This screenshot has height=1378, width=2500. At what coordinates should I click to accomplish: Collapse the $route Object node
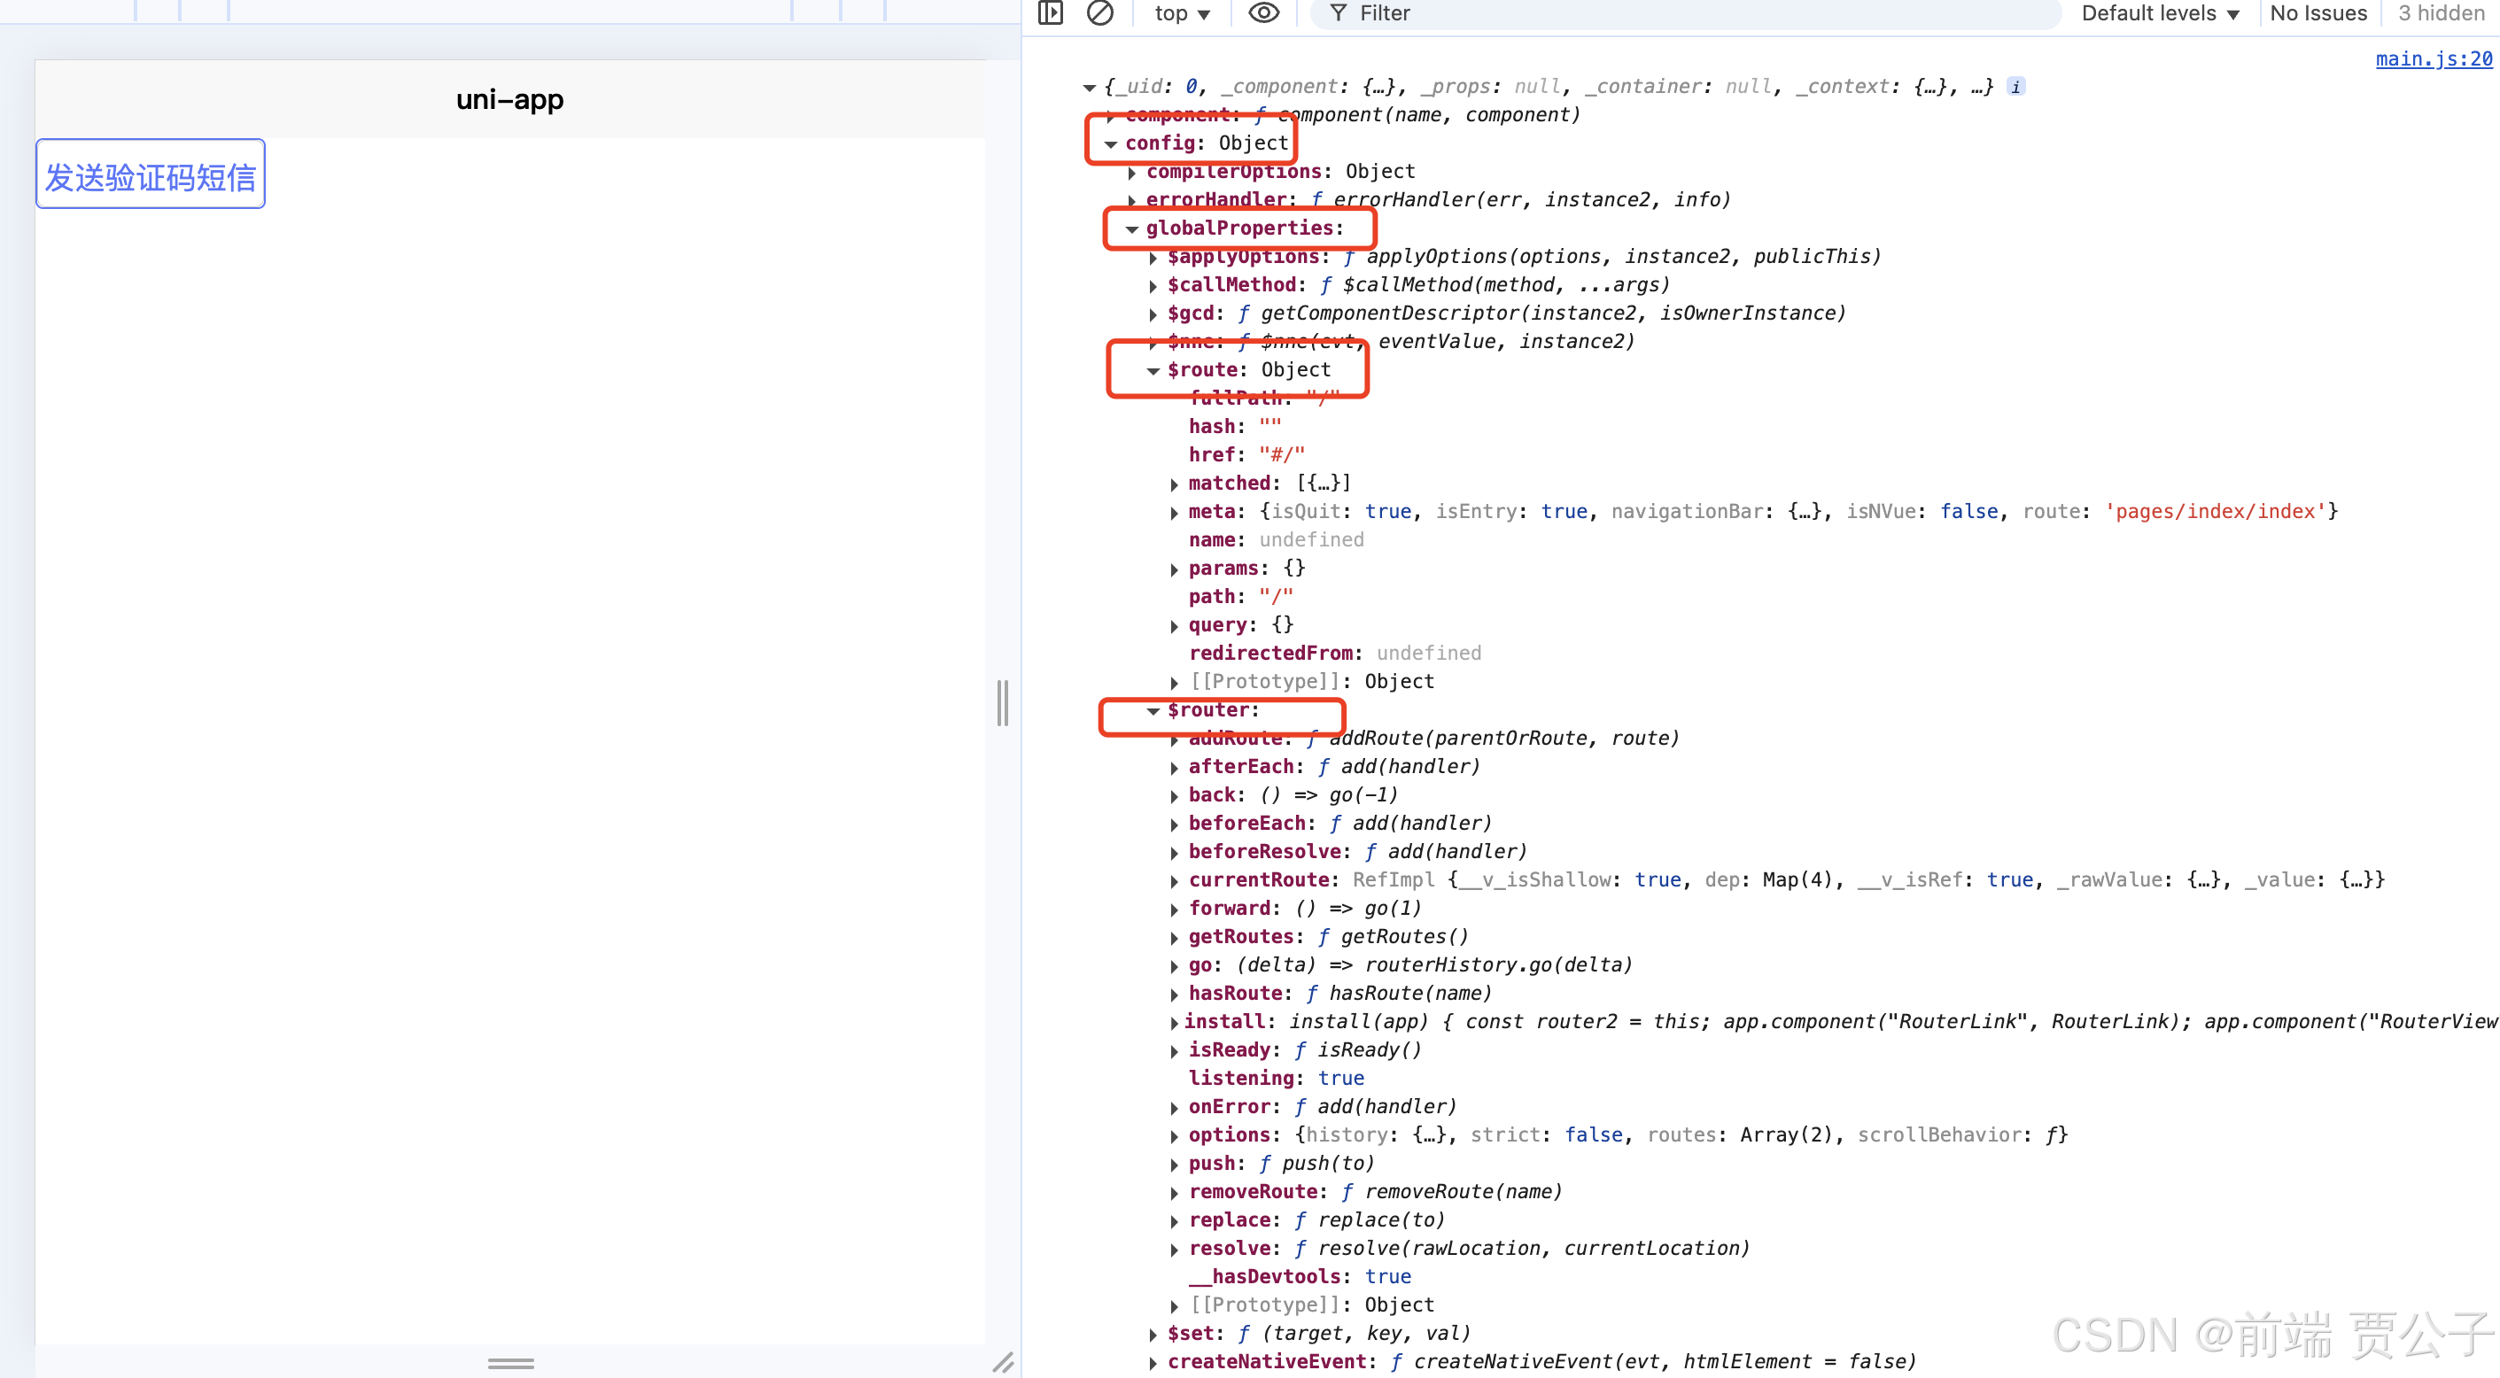click(1153, 371)
